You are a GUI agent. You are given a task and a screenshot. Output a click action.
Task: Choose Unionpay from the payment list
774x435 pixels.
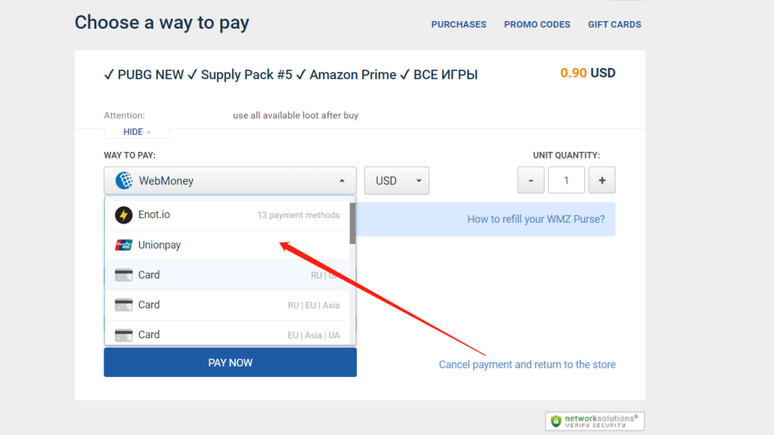tap(227, 245)
